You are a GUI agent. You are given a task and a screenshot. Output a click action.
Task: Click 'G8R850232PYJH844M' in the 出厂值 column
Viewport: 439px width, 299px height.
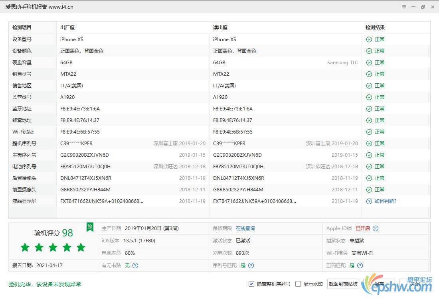point(85,190)
